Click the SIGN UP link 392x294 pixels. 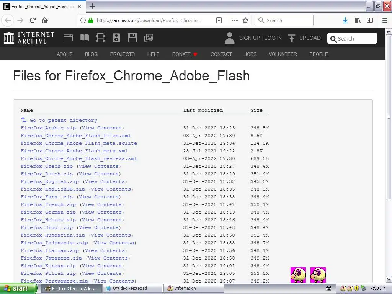[250, 38]
